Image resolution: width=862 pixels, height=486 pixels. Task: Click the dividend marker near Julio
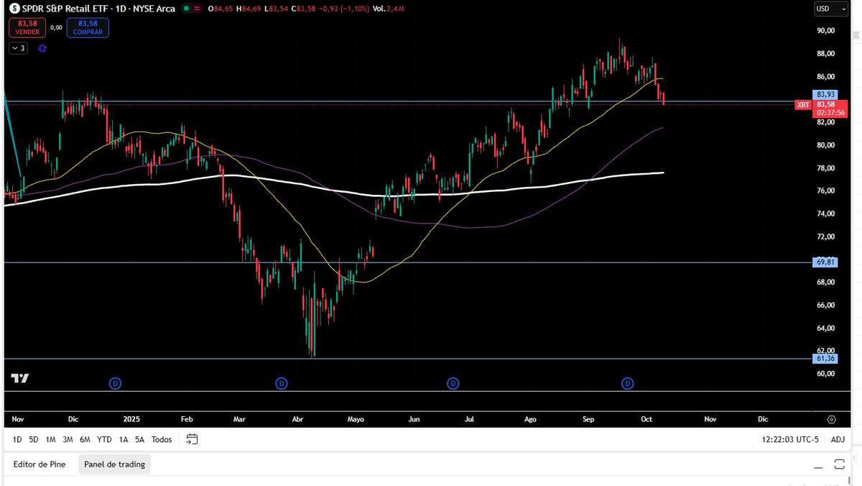453,384
